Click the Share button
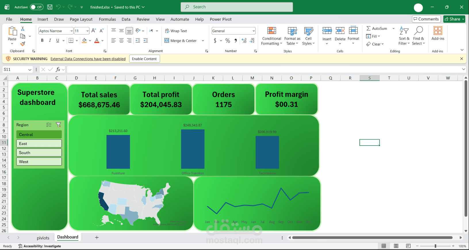Image resolution: width=469 pixels, height=250 pixels. [454, 19]
